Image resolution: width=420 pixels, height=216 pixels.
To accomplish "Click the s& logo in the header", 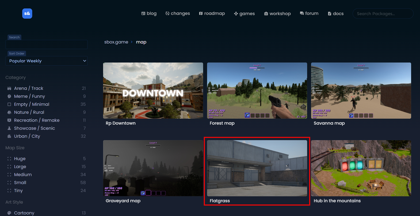I will 27,14.
